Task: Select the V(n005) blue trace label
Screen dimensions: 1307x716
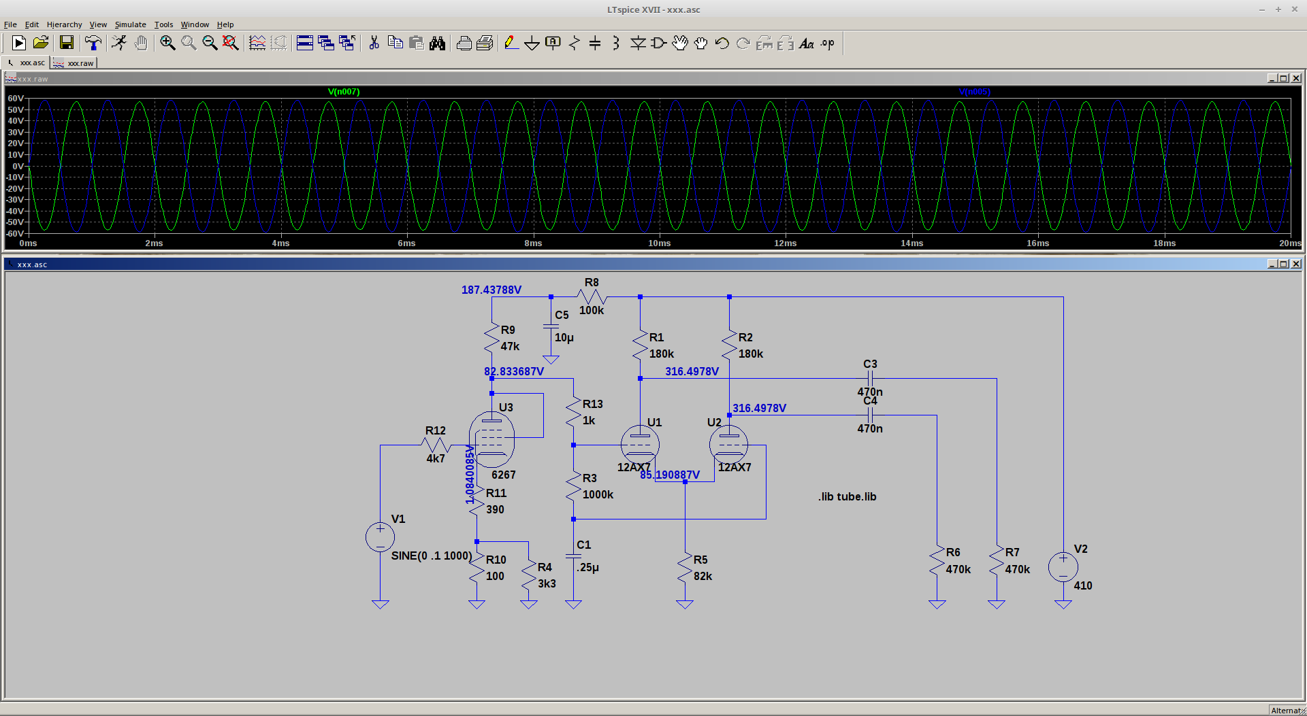Action: (975, 92)
